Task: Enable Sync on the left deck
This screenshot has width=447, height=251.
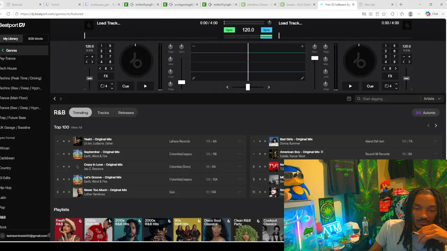Action: pos(229,30)
